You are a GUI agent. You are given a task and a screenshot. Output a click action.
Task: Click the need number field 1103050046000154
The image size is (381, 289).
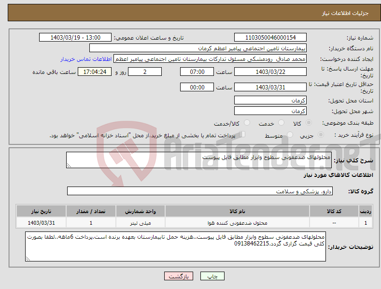coord(270,38)
